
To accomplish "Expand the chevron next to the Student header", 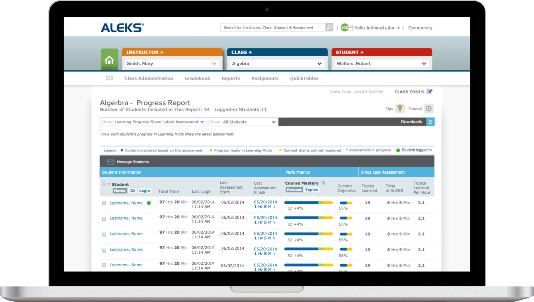I will point(109,184).
